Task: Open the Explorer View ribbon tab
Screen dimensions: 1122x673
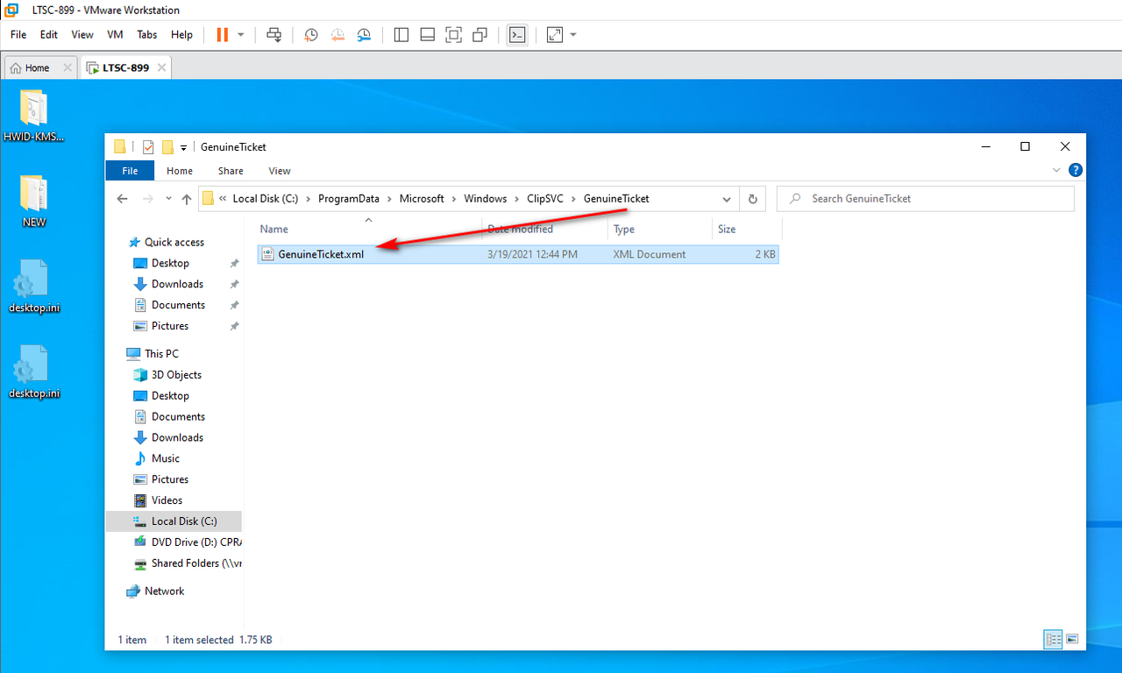Action: coord(280,171)
